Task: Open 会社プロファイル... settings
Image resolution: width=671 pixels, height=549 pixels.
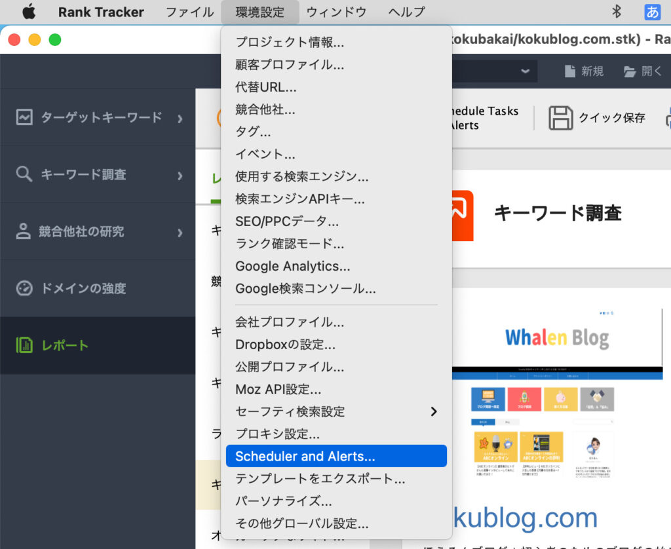Action: 336,322
